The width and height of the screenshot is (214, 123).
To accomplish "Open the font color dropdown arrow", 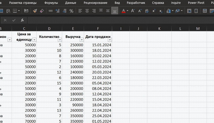I will pyautogui.click(x=128, y=11).
